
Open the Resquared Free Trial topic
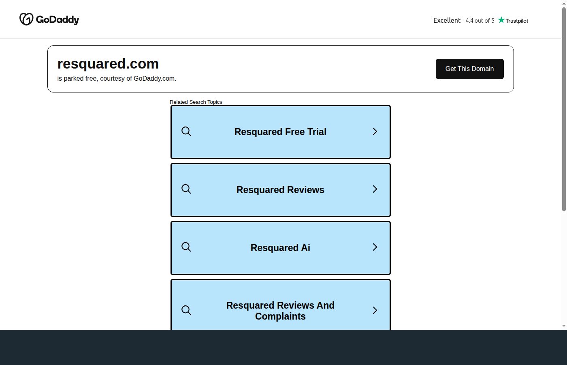pos(281,132)
